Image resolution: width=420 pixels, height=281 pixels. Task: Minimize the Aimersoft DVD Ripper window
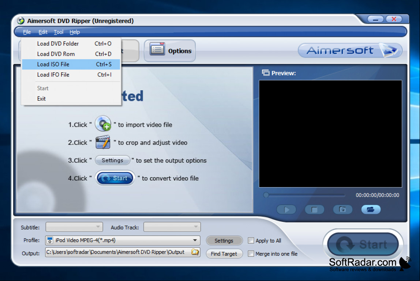375,19
